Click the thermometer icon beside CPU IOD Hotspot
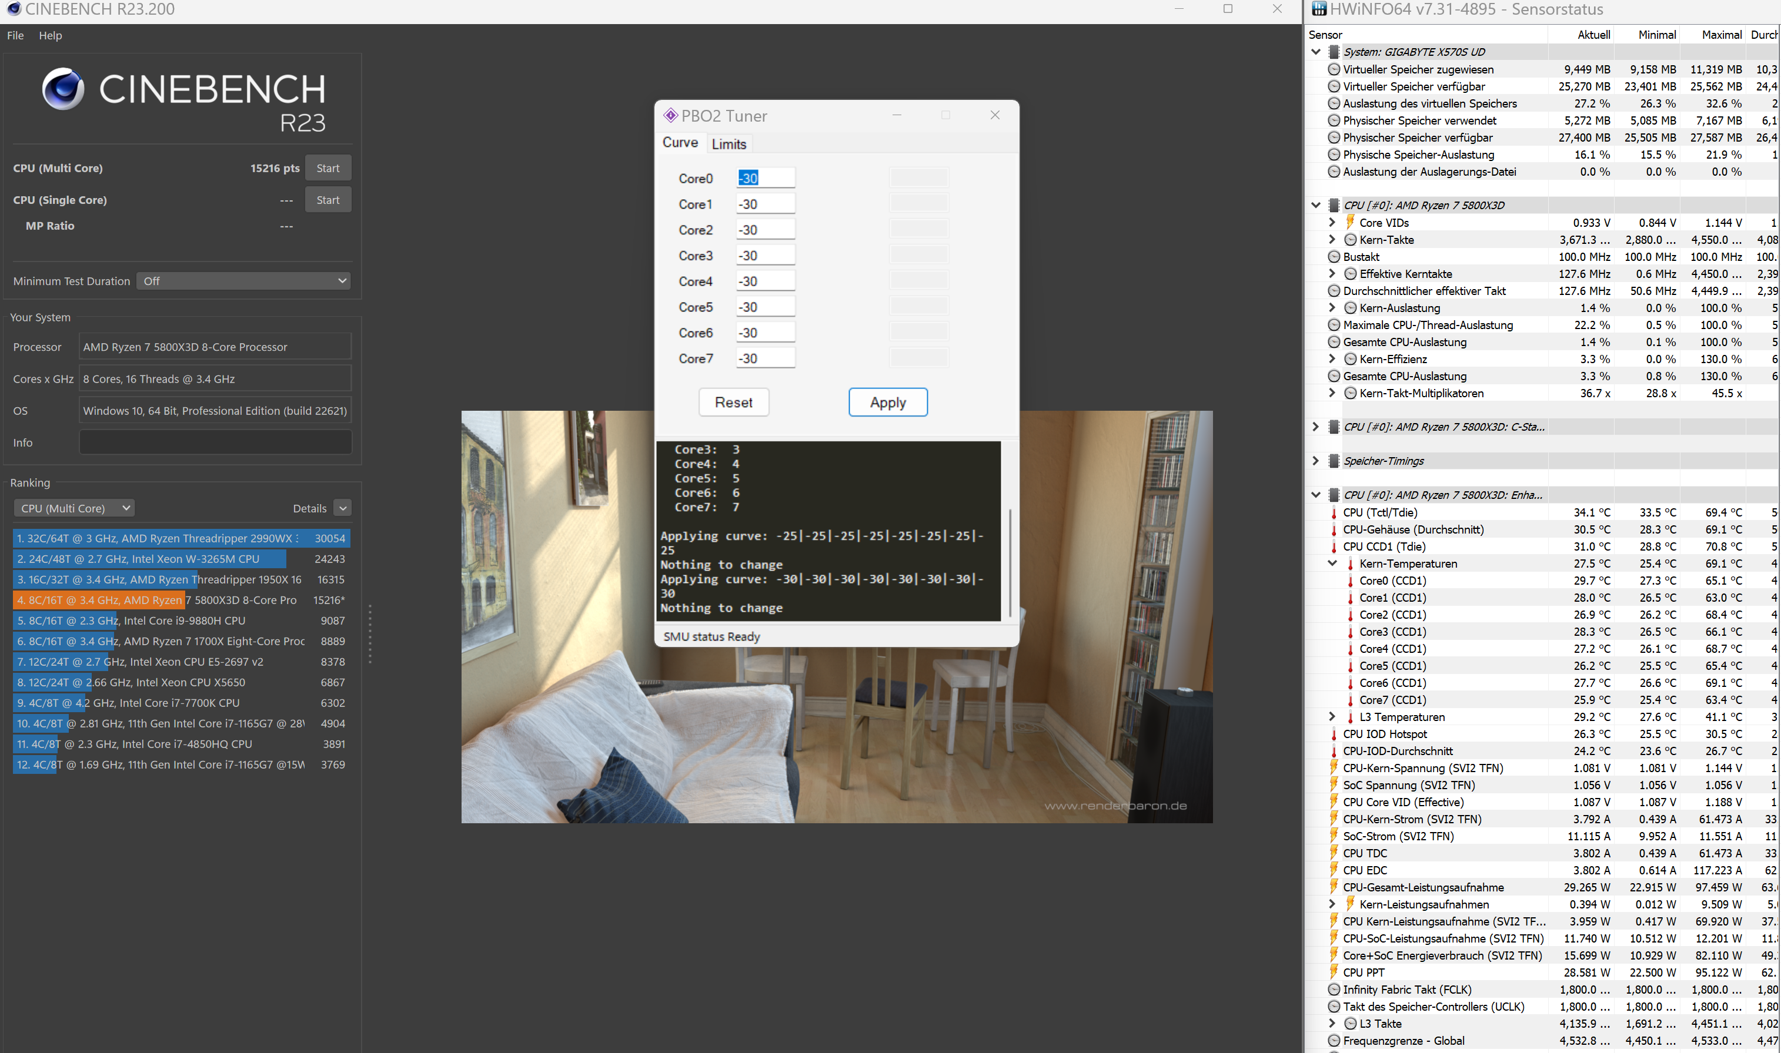The height and width of the screenshot is (1053, 1781). 1335,734
